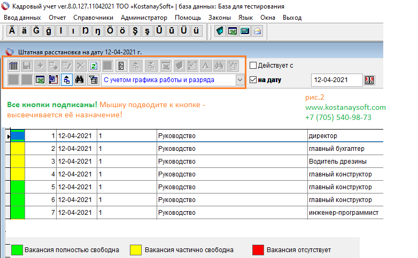
Task: Insert uppercase Ŋ character
Action: [86, 31]
